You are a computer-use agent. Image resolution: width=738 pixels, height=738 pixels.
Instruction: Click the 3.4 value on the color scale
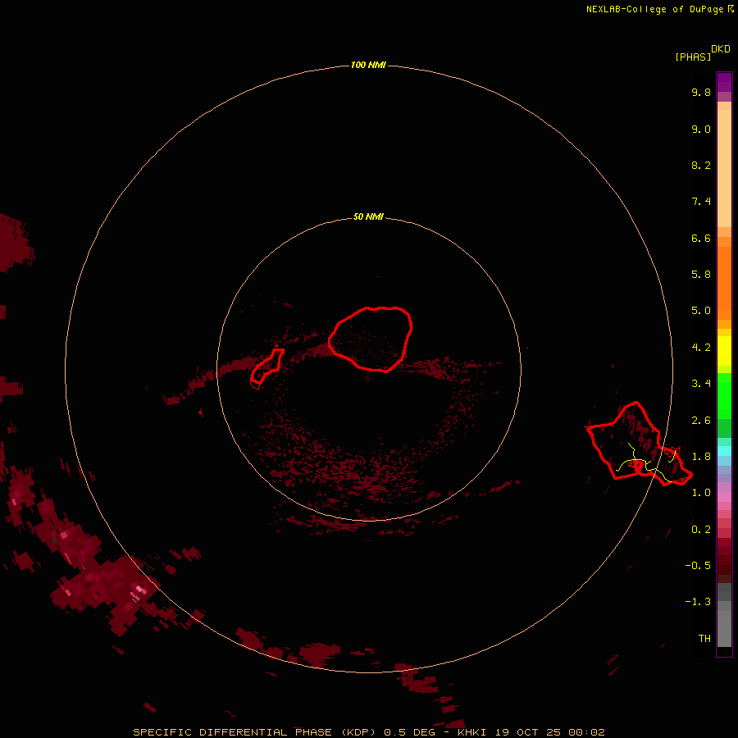coord(701,383)
